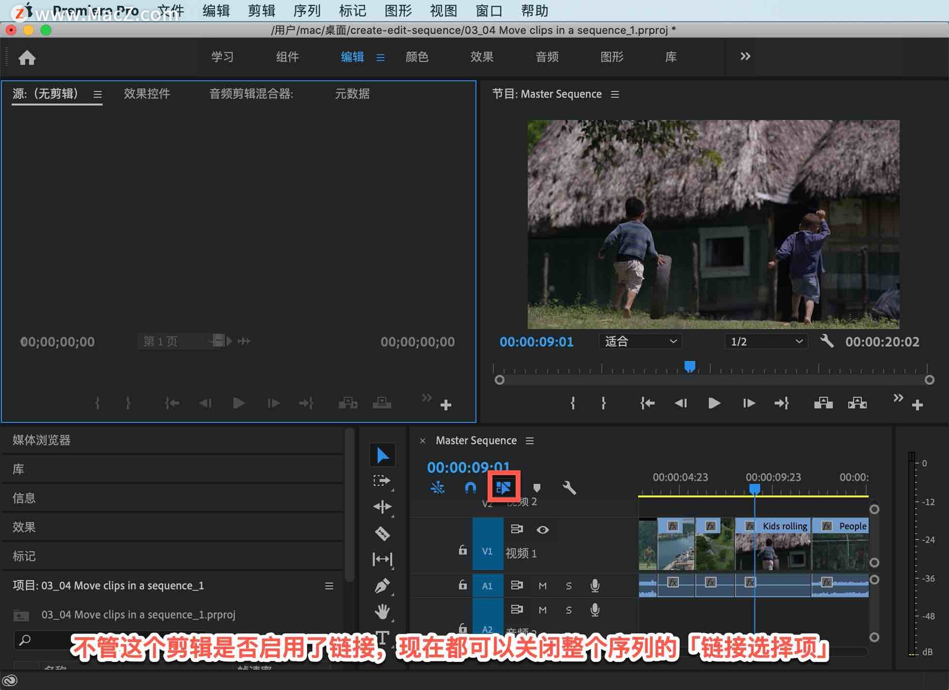
Task: Add a marker in timeline
Action: [x=537, y=488]
